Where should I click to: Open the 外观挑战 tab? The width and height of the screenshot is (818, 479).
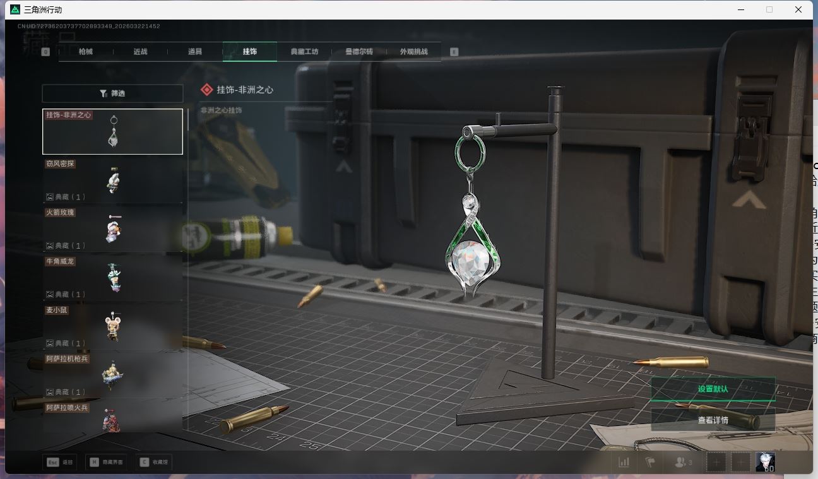click(413, 52)
